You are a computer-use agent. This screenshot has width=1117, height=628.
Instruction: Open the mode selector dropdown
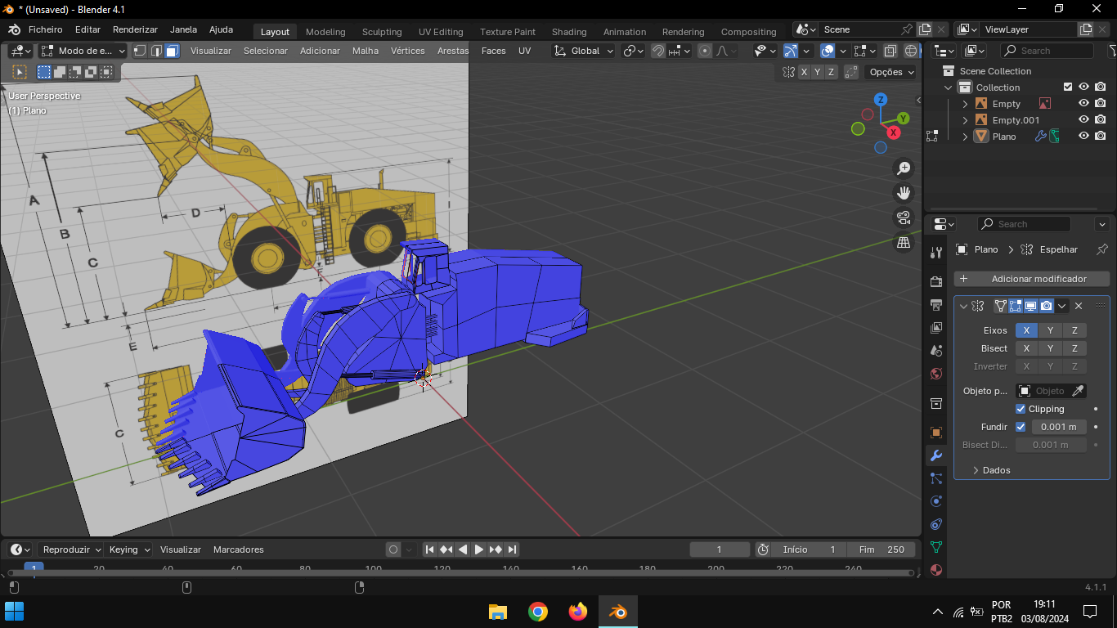click(83, 51)
